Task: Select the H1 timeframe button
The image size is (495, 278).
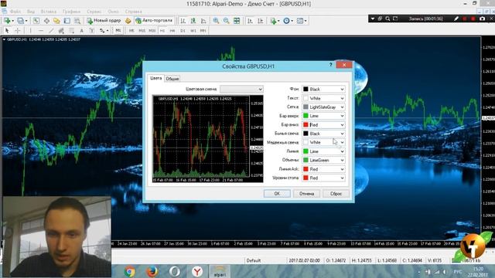Action: pos(162,31)
